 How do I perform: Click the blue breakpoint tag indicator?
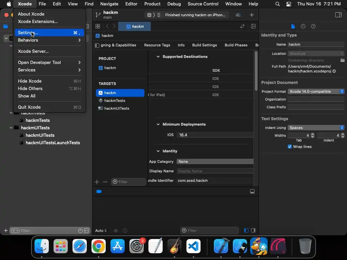point(99,192)
